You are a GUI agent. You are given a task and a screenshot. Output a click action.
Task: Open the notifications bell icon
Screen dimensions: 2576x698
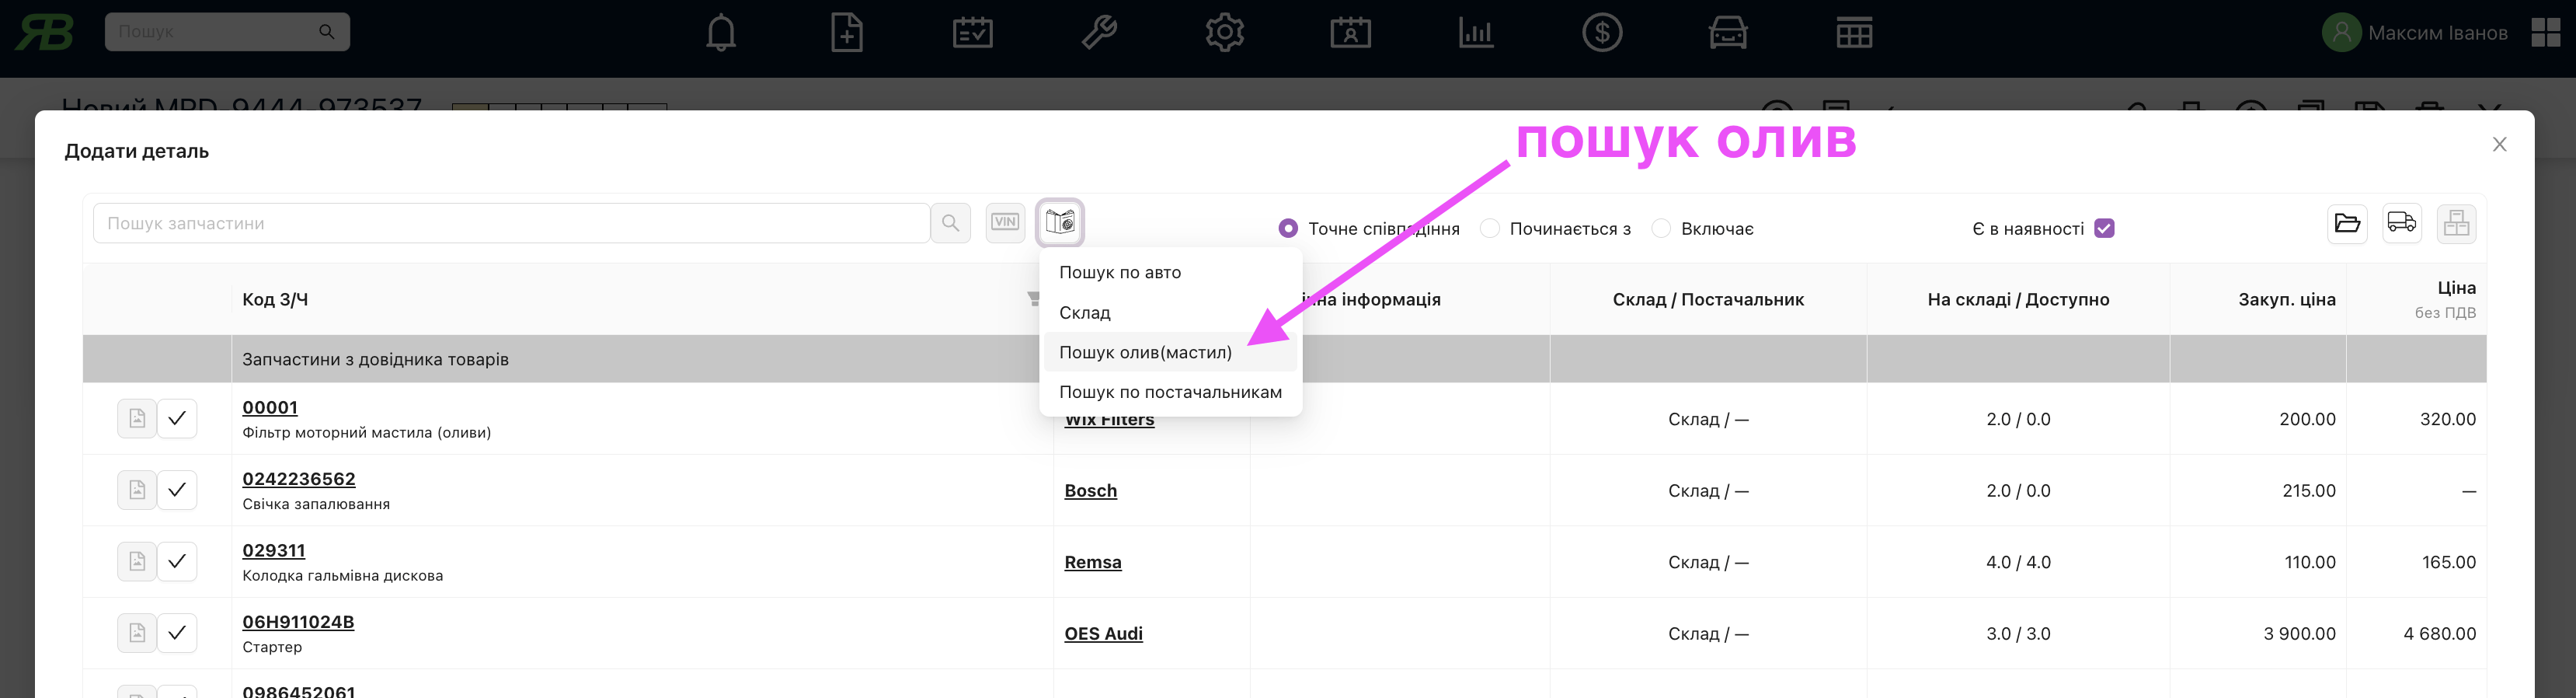tap(720, 33)
